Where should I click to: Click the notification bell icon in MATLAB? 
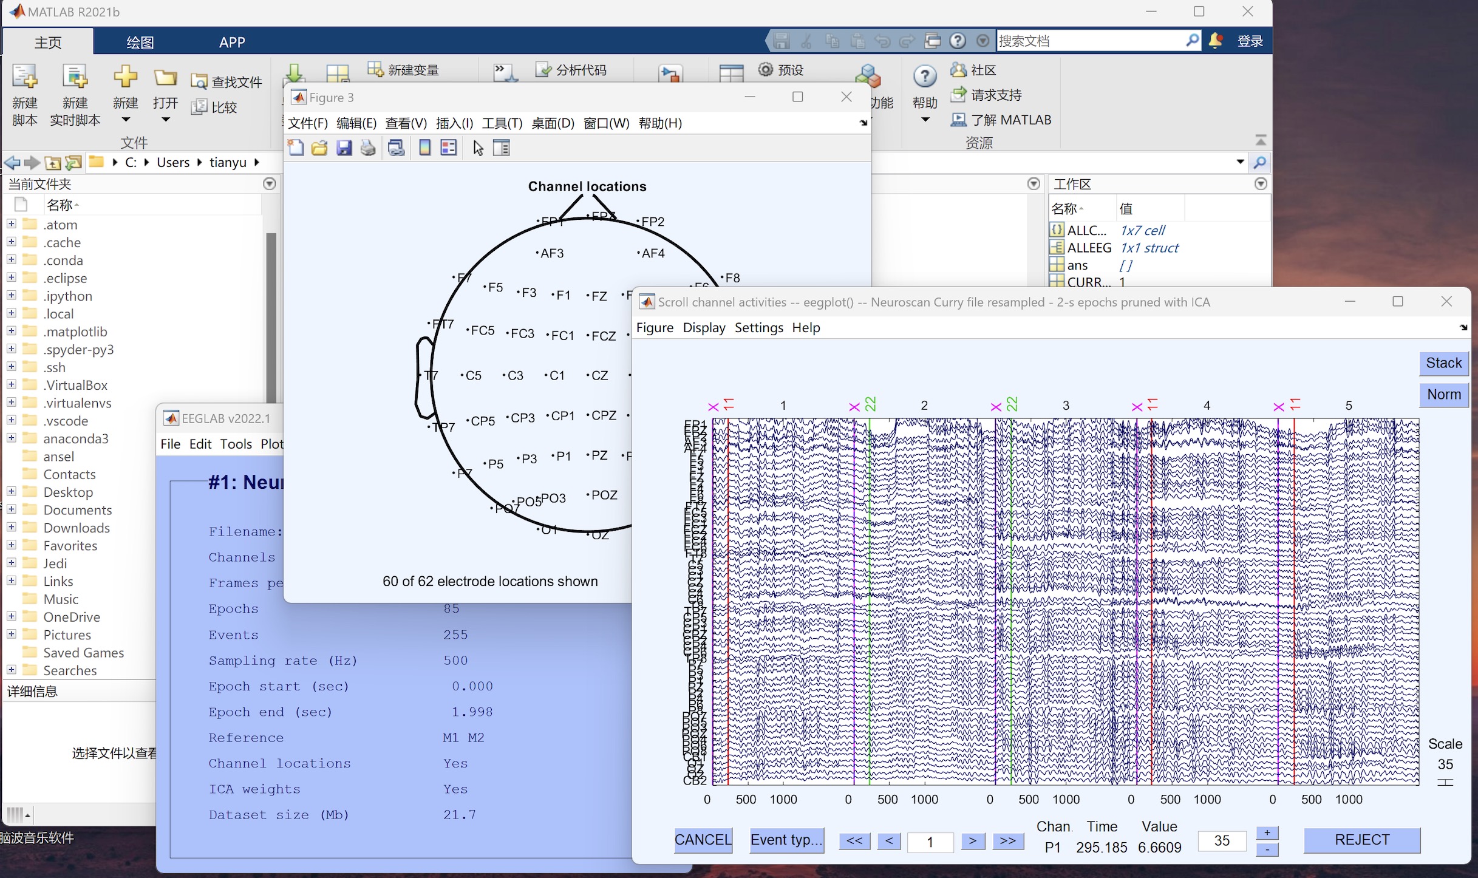(x=1215, y=41)
